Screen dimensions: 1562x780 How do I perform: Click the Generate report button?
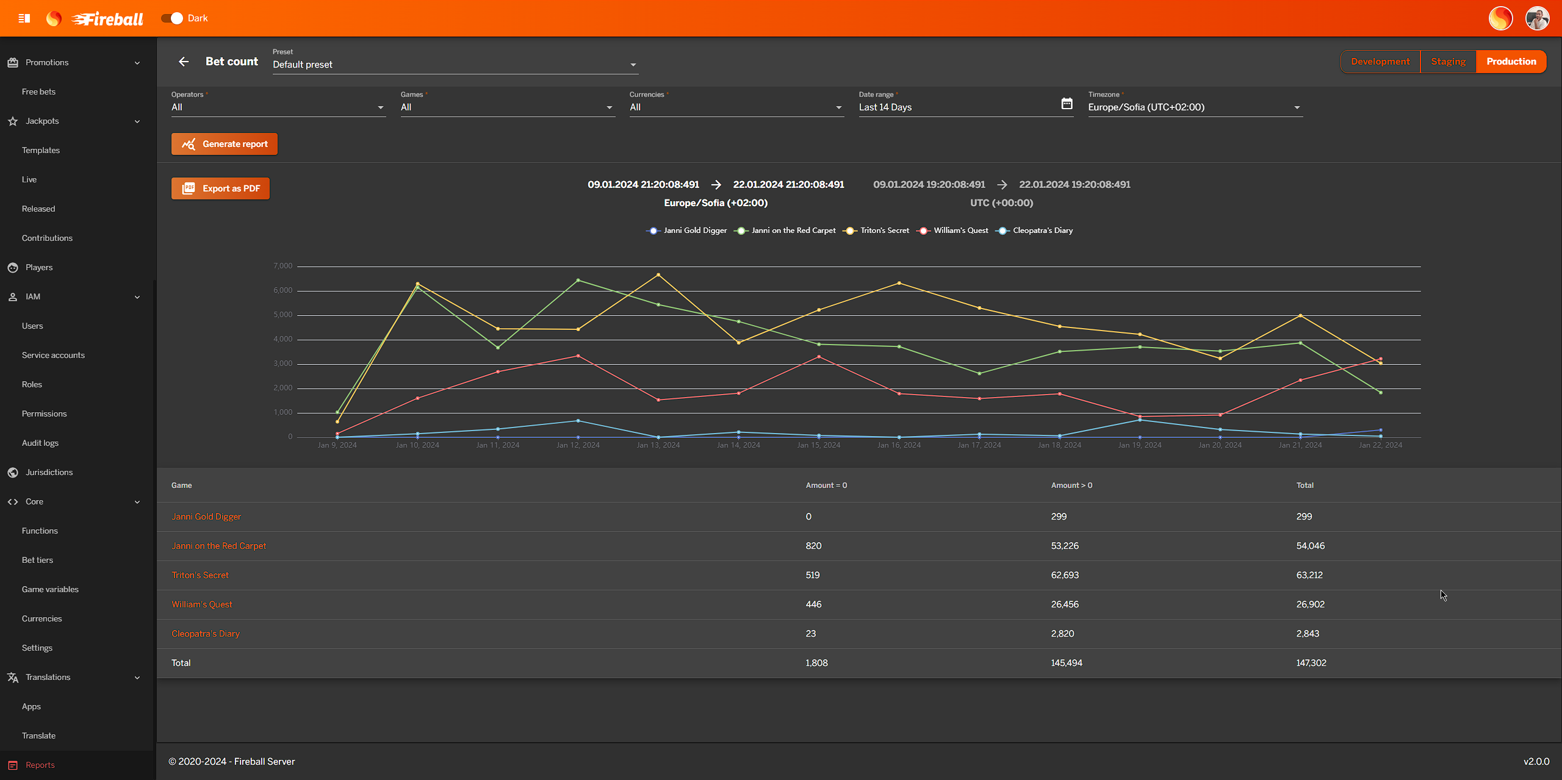(x=225, y=144)
